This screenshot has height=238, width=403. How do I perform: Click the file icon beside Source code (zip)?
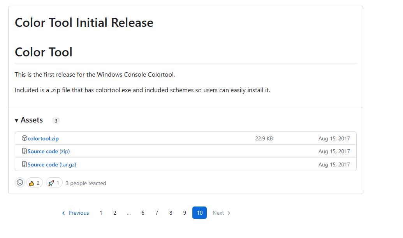coord(24,151)
